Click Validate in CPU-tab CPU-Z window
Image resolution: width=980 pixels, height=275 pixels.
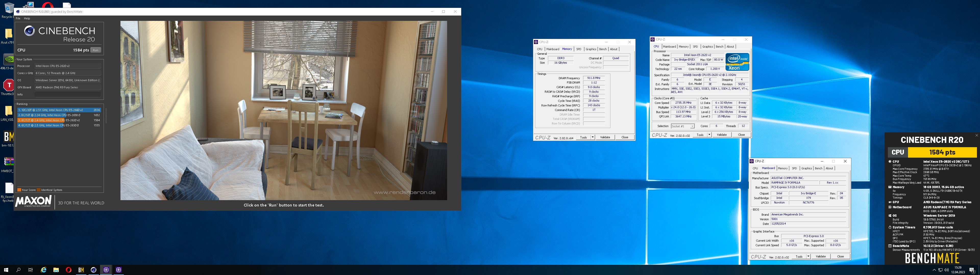pos(722,135)
